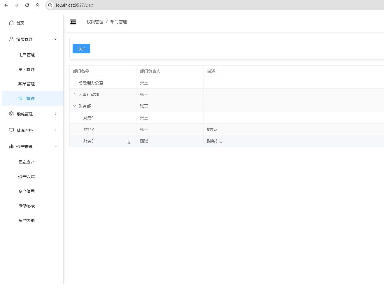Viewport: 384px width, 288px height.
Task: Click the user icon beside 权限管理
Action: coord(11,39)
